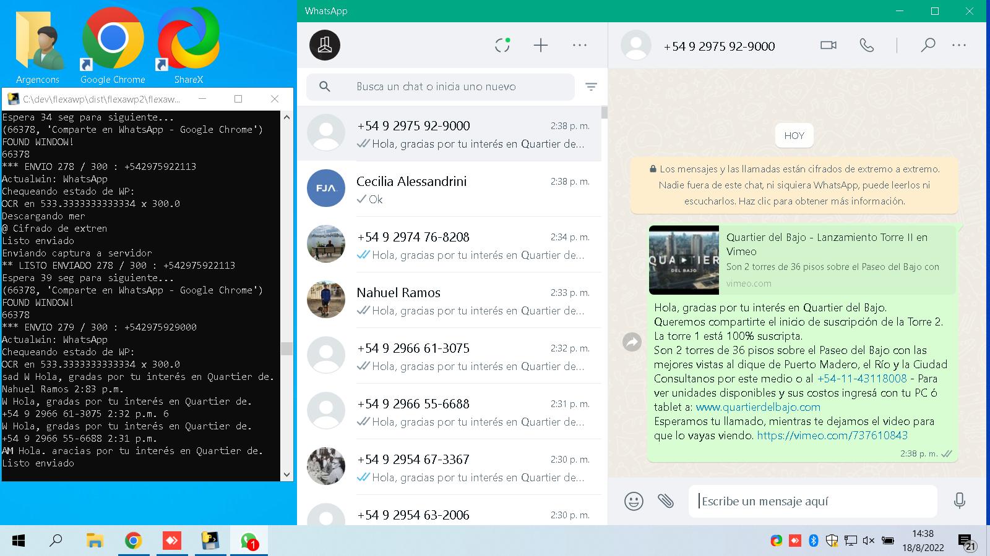The height and width of the screenshot is (556, 990).
Task: Click the HOY date label in the chat
Action: coord(794,136)
